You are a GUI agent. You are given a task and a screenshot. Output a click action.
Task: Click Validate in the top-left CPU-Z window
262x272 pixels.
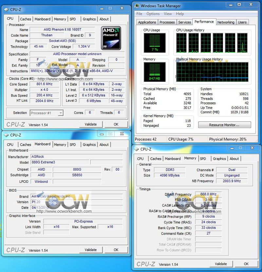(x=91, y=124)
